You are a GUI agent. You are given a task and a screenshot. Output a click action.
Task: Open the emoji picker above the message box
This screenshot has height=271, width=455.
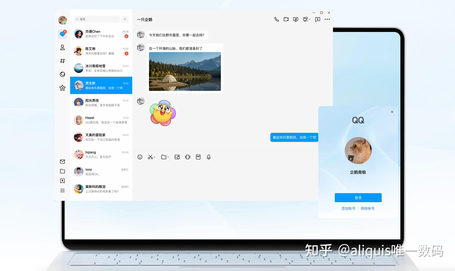click(140, 157)
